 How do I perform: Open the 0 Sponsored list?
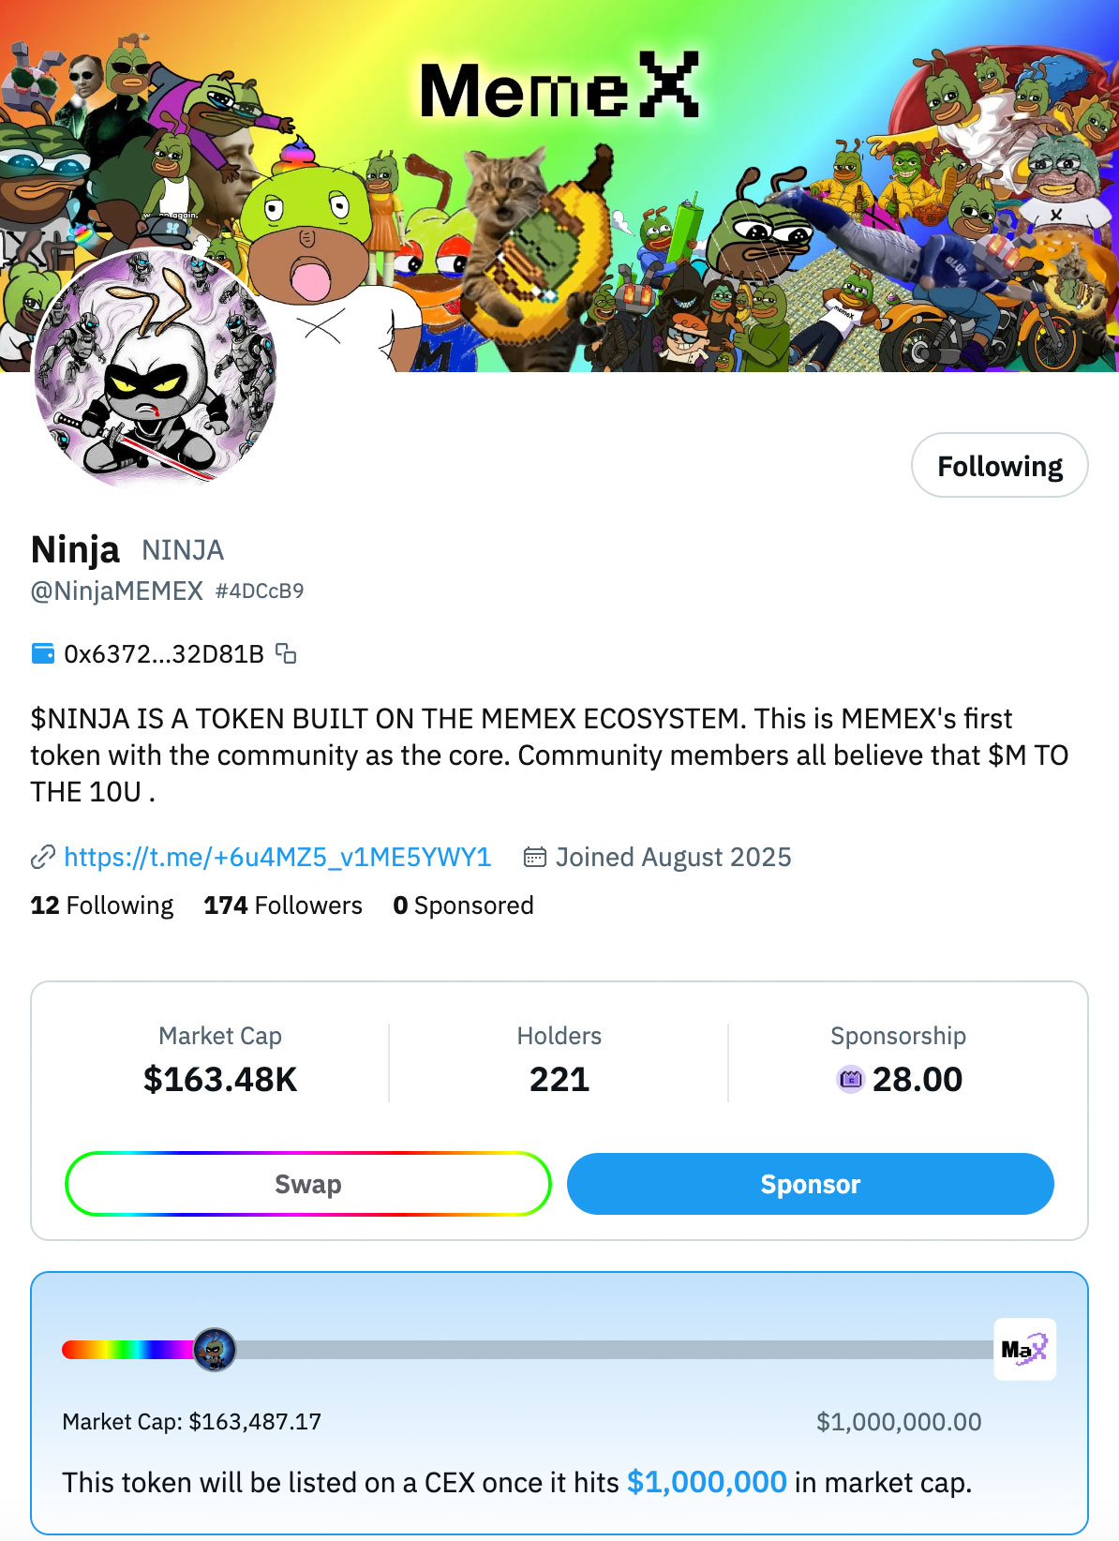pyautogui.click(x=463, y=905)
